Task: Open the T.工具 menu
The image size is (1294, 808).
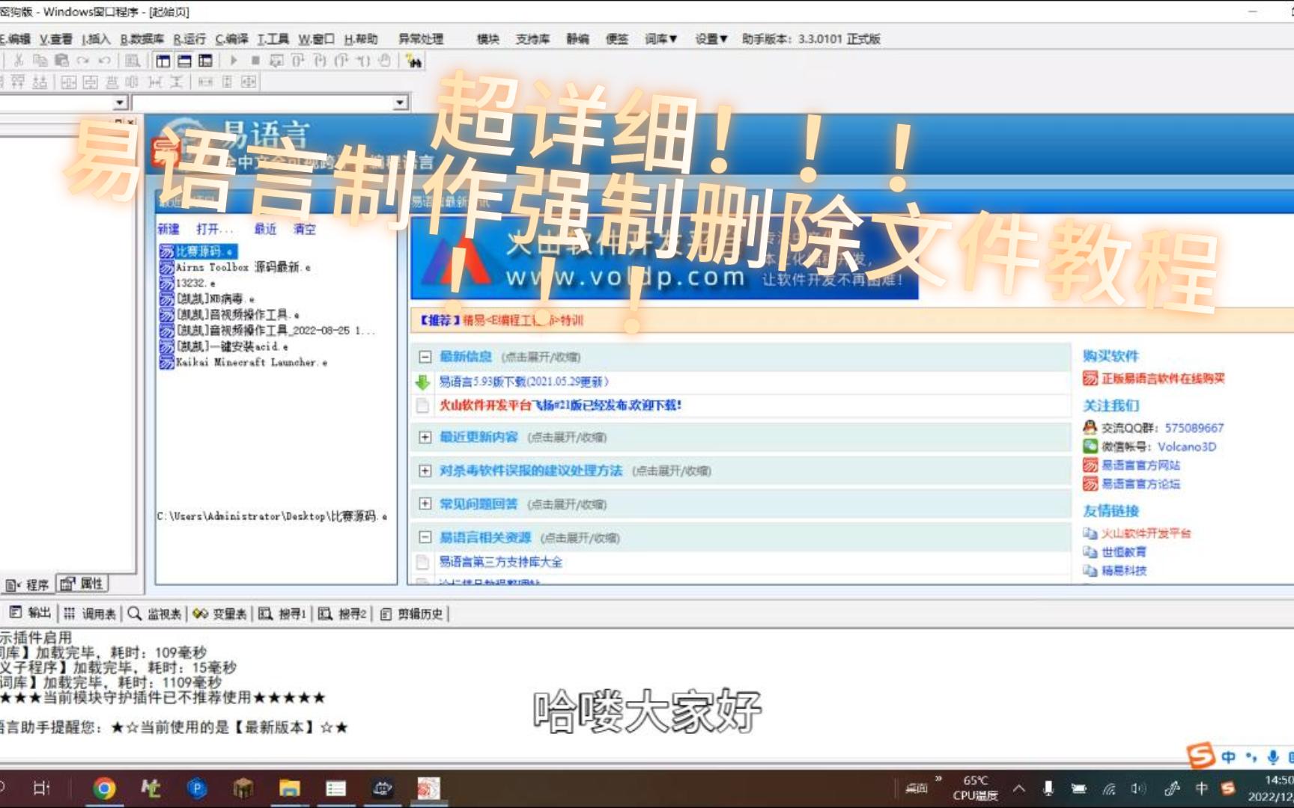Action: coord(273,39)
